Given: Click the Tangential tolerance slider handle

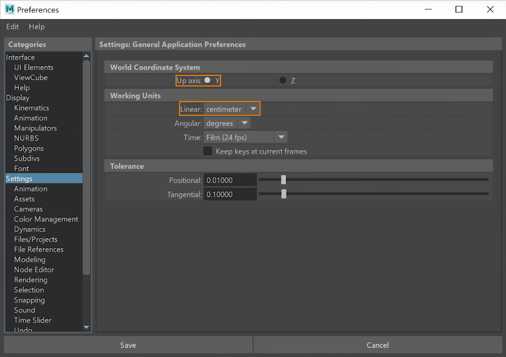Looking at the screenshot, I should (284, 194).
